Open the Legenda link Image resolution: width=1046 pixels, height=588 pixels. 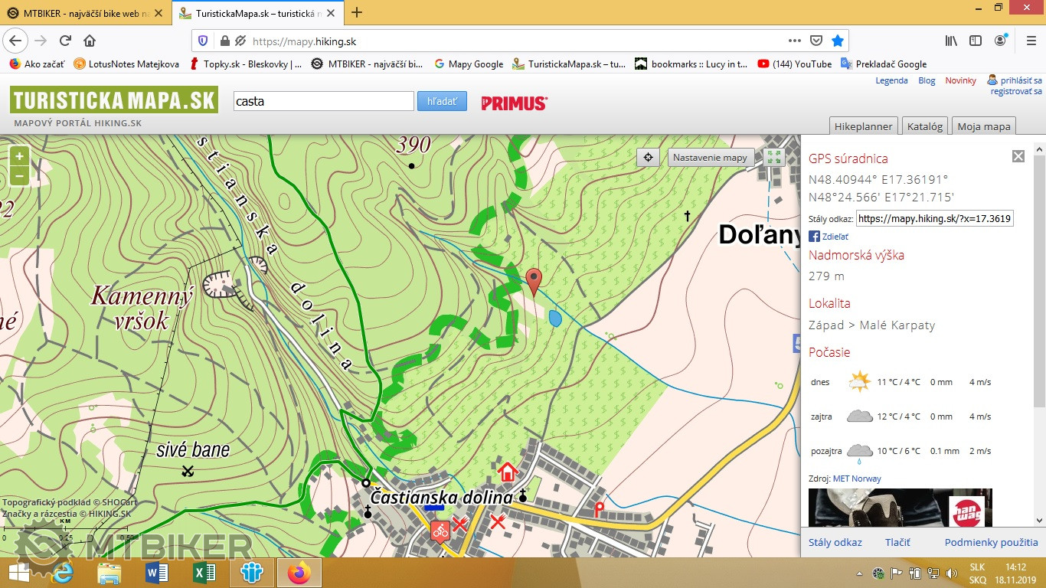[x=891, y=80]
